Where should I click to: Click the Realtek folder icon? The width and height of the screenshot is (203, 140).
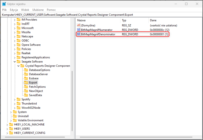click(x=18, y=53)
